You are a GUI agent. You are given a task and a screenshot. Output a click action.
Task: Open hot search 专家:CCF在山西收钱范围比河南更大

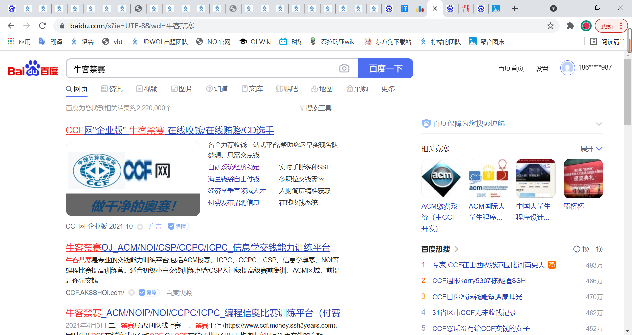(x=489, y=265)
